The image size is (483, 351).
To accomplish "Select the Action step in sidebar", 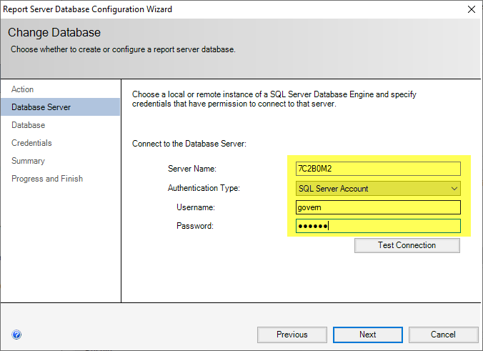I will click(23, 89).
